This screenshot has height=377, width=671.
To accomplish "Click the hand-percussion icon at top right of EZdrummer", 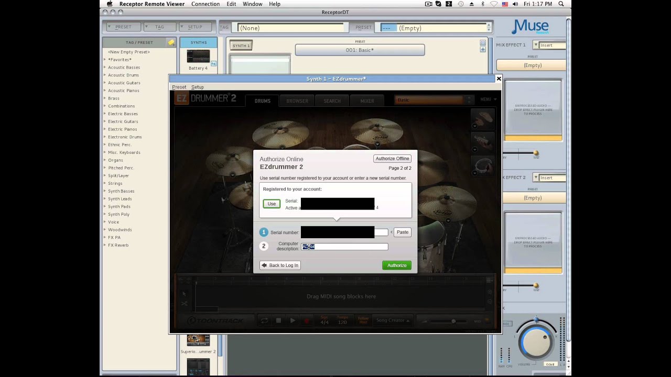I will tap(483, 119).
